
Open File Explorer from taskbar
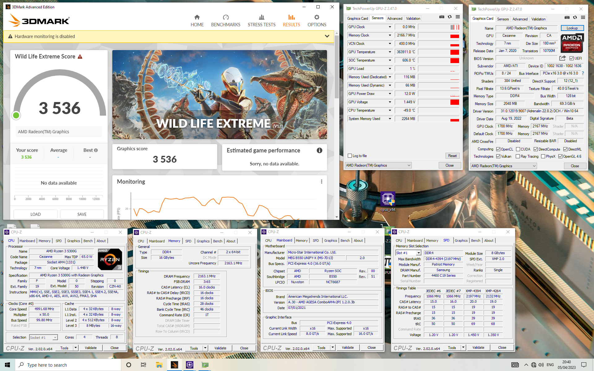pyautogui.click(x=159, y=365)
